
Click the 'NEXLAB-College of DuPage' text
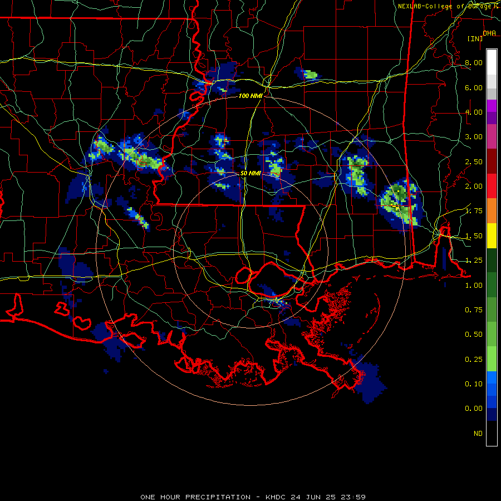click(x=445, y=6)
